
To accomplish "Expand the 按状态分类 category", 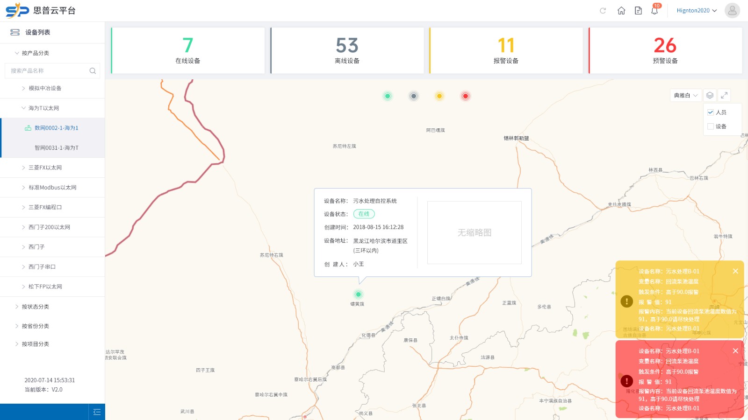I will pyautogui.click(x=36, y=307).
